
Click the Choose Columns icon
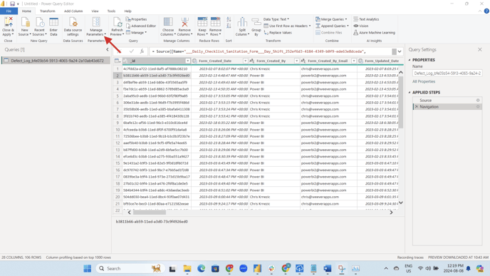(x=168, y=22)
